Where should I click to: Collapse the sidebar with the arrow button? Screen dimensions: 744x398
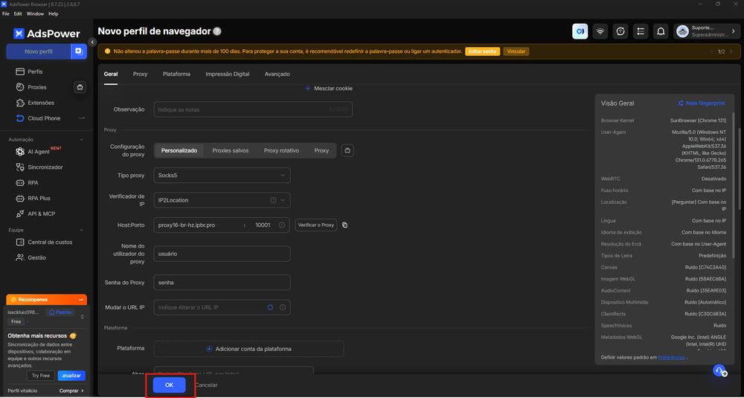coord(93,42)
